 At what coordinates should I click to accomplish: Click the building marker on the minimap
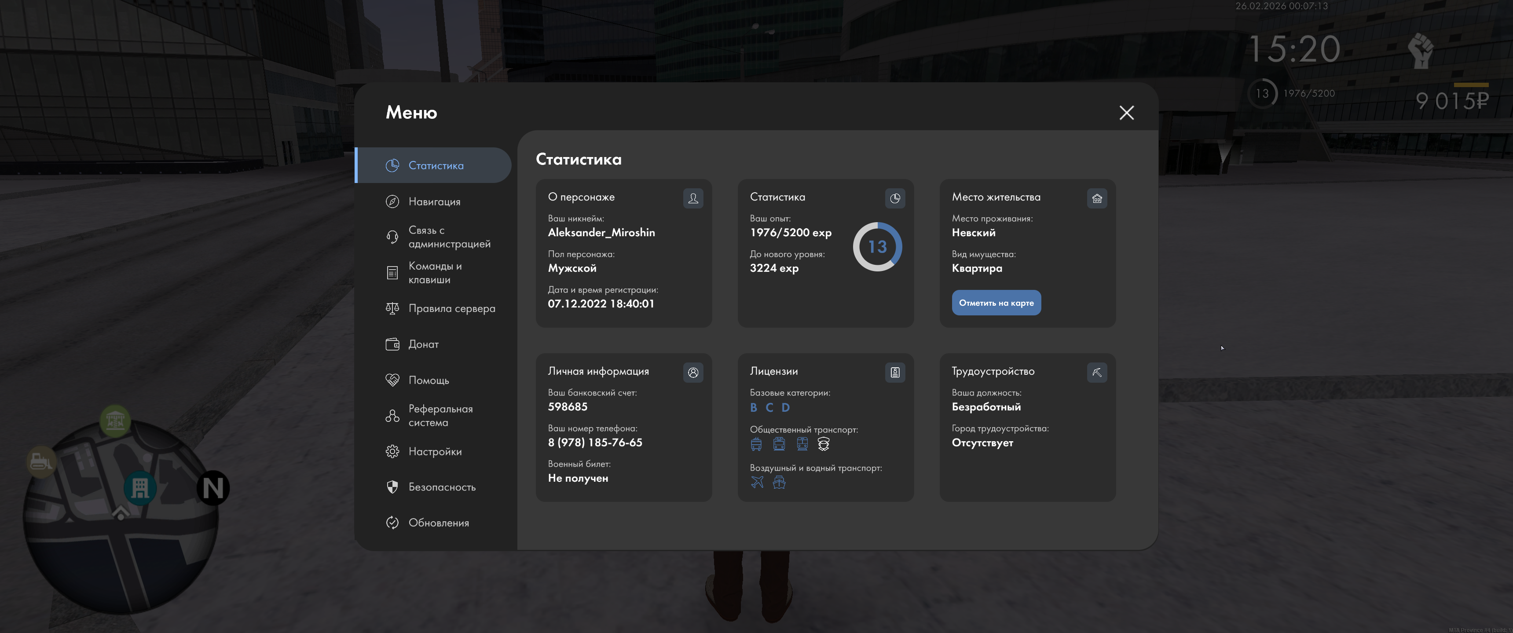pyautogui.click(x=140, y=488)
